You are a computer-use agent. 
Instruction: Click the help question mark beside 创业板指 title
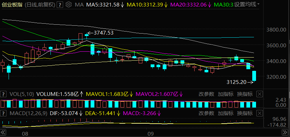(59, 4)
